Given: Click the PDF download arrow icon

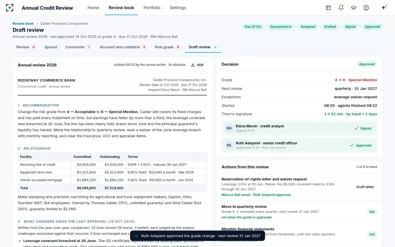Looking at the screenshot, I should (193, 65).
